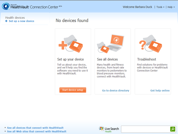Open the Help dropdown menu

click(171, 7)
